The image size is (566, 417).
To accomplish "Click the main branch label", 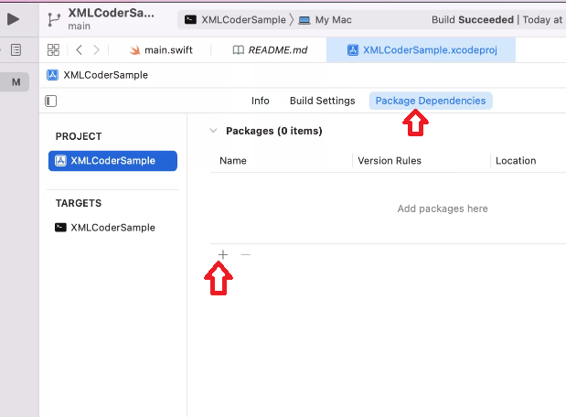I will [x=79, y=26].
